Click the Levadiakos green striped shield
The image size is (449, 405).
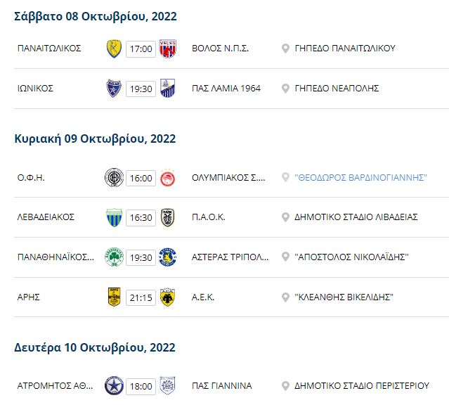pos(114,217)
